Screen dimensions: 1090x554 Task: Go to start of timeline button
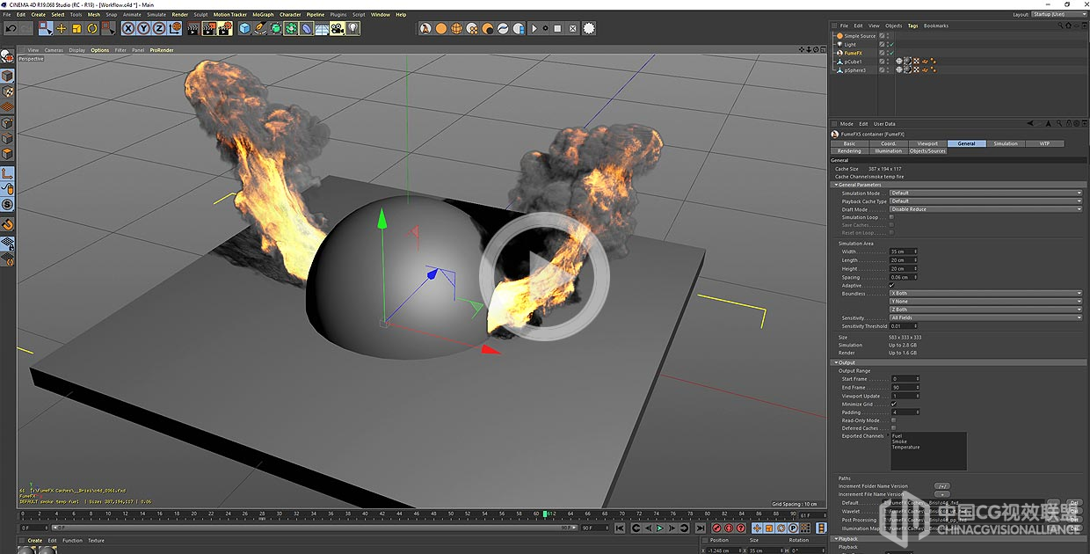tap(620, 528)
